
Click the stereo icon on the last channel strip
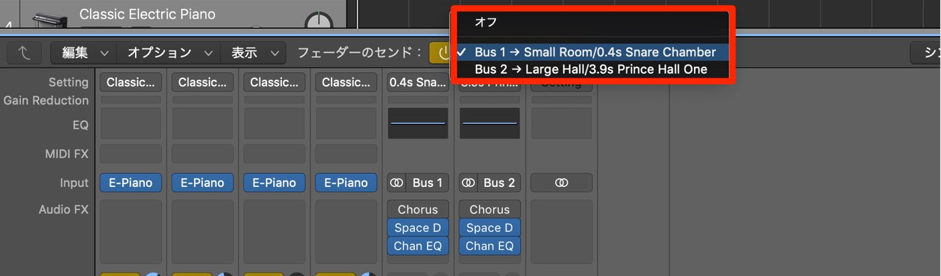pyautogui.click(x=562, y=183)
